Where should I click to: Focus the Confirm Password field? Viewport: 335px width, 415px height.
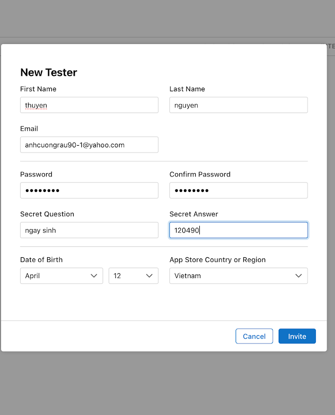click(x=238, y=190)
